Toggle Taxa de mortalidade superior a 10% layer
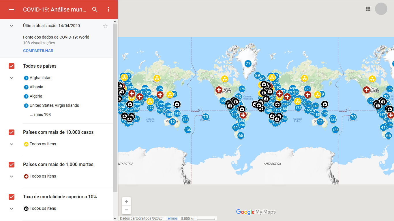 [x=12, y=197]
